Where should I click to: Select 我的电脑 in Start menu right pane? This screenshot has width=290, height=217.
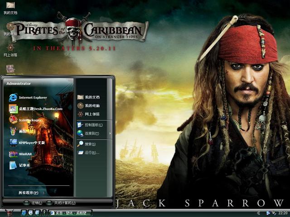[x=88, y=105]
